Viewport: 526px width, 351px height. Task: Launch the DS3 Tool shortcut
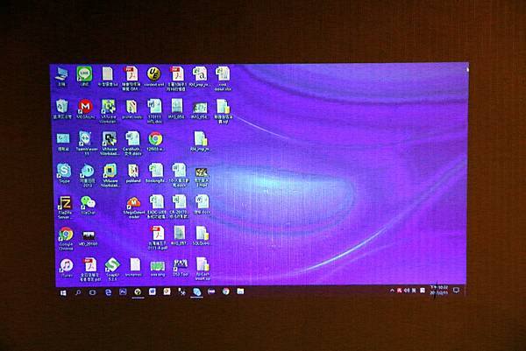[181, 268]
